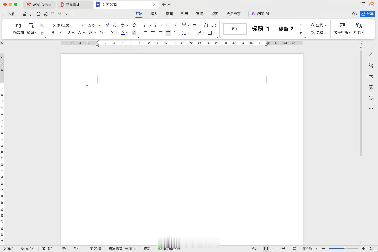This screenshot has width=378, height=252.
Task: Click the fit page icon near zoom percentage
Action: pos(295,248)
